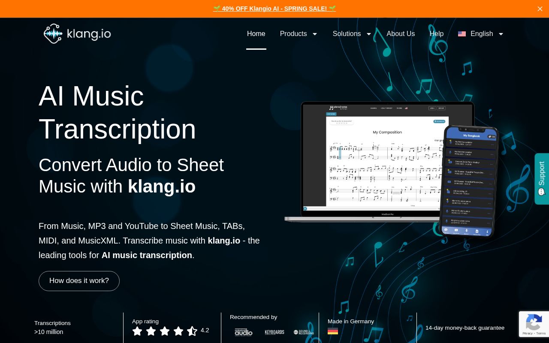Open the Support side tab

(542, 179)
